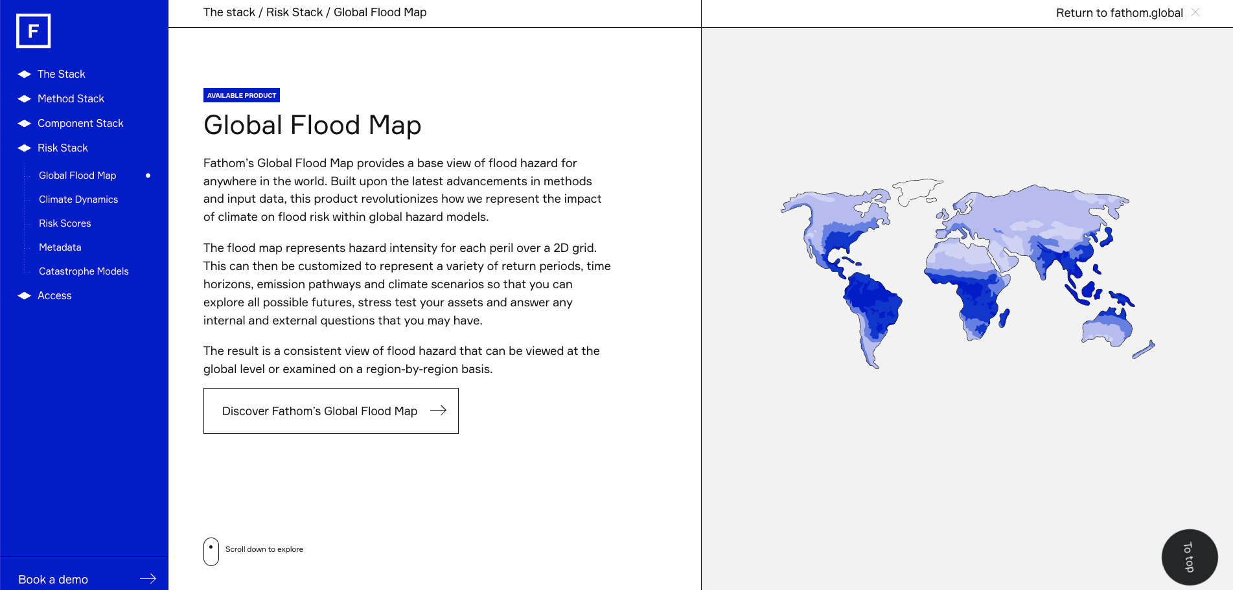Click 'Global Flood Map' in the breadcrumb
Screen dimensions: 1233x590
tap(380, 12)
